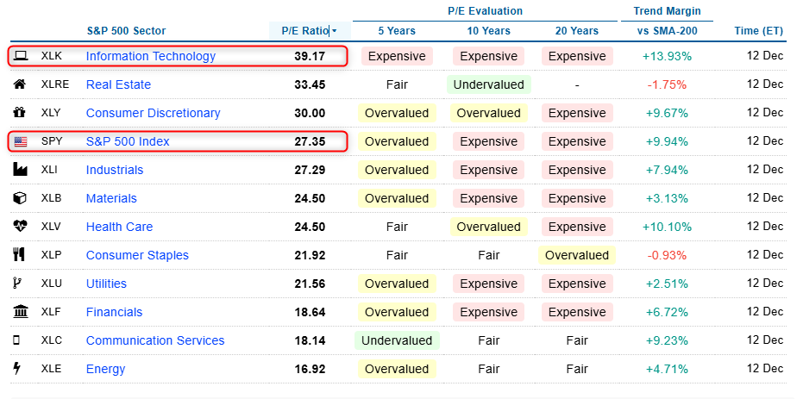This screenshot has height=399, width=803.
Task: Sort by the P/E Ratio dropdown arrow
Action: coord(335,31)
